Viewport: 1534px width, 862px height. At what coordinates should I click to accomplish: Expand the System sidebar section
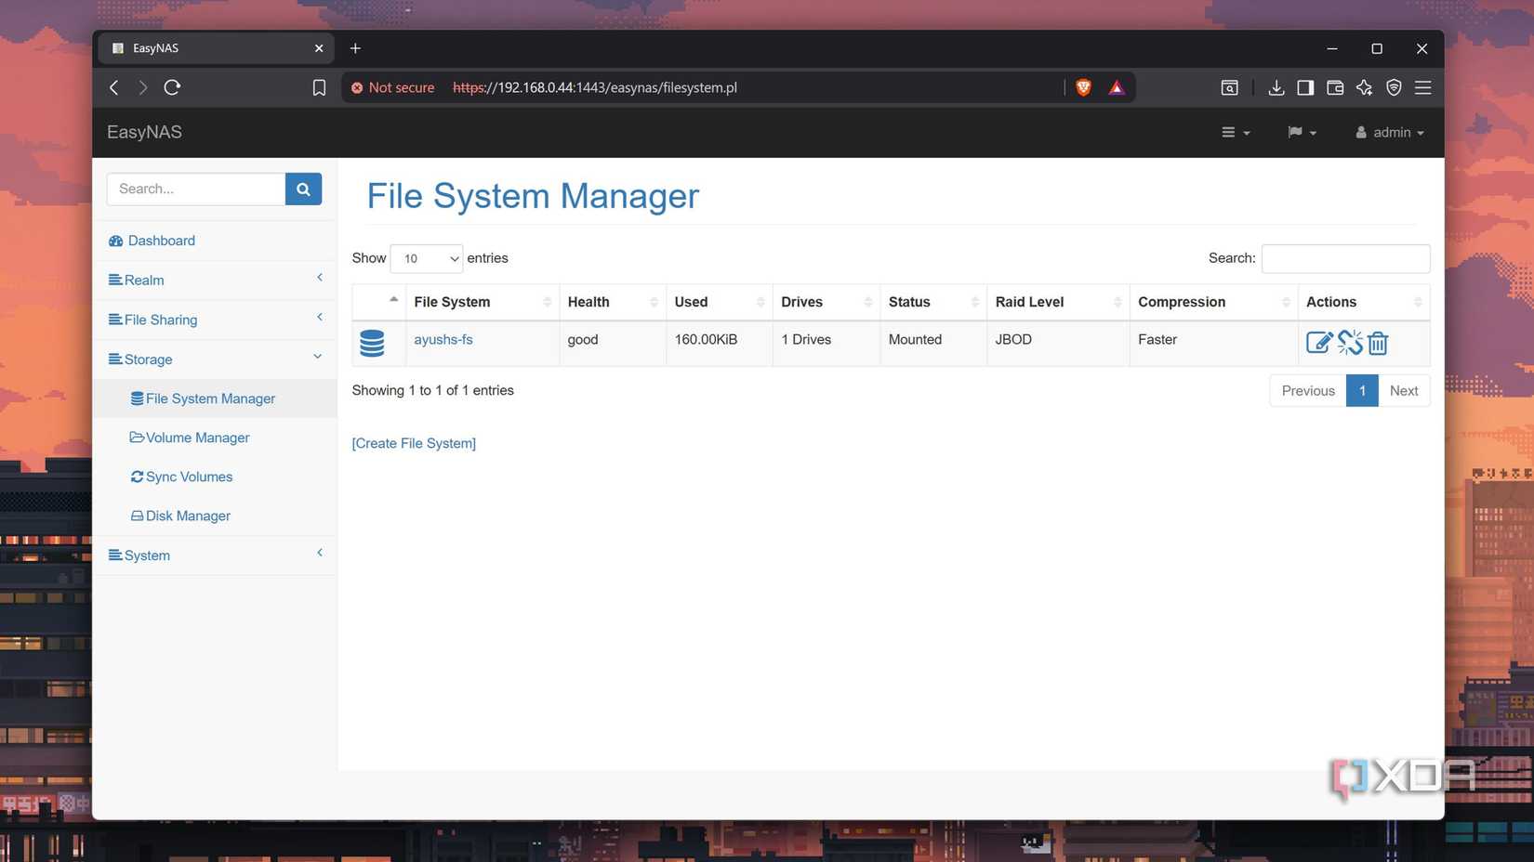pos(215,555)
